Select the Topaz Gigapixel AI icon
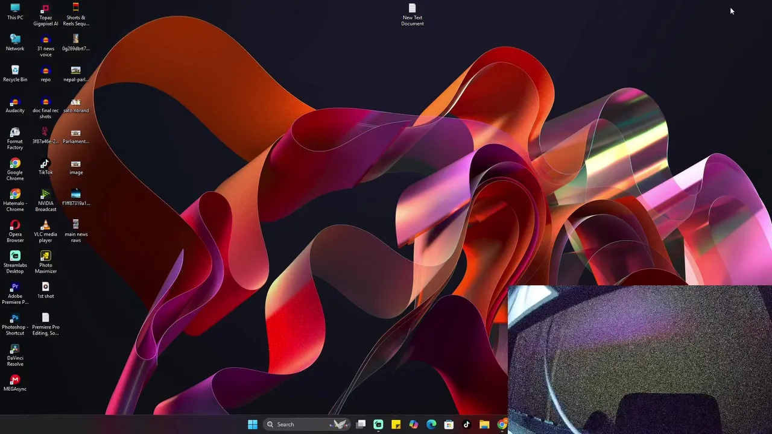This screenshot has width=772, height=434. tap(45, 15)
